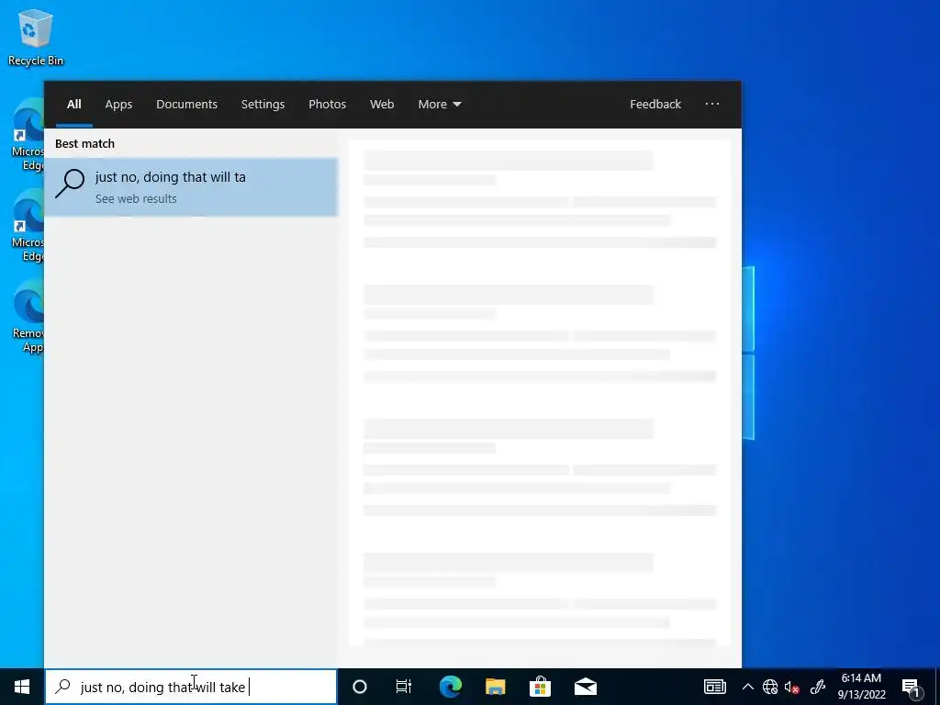Switch to the Apps search tab
The image size is (940, 705).
click(x=118, y=105)
